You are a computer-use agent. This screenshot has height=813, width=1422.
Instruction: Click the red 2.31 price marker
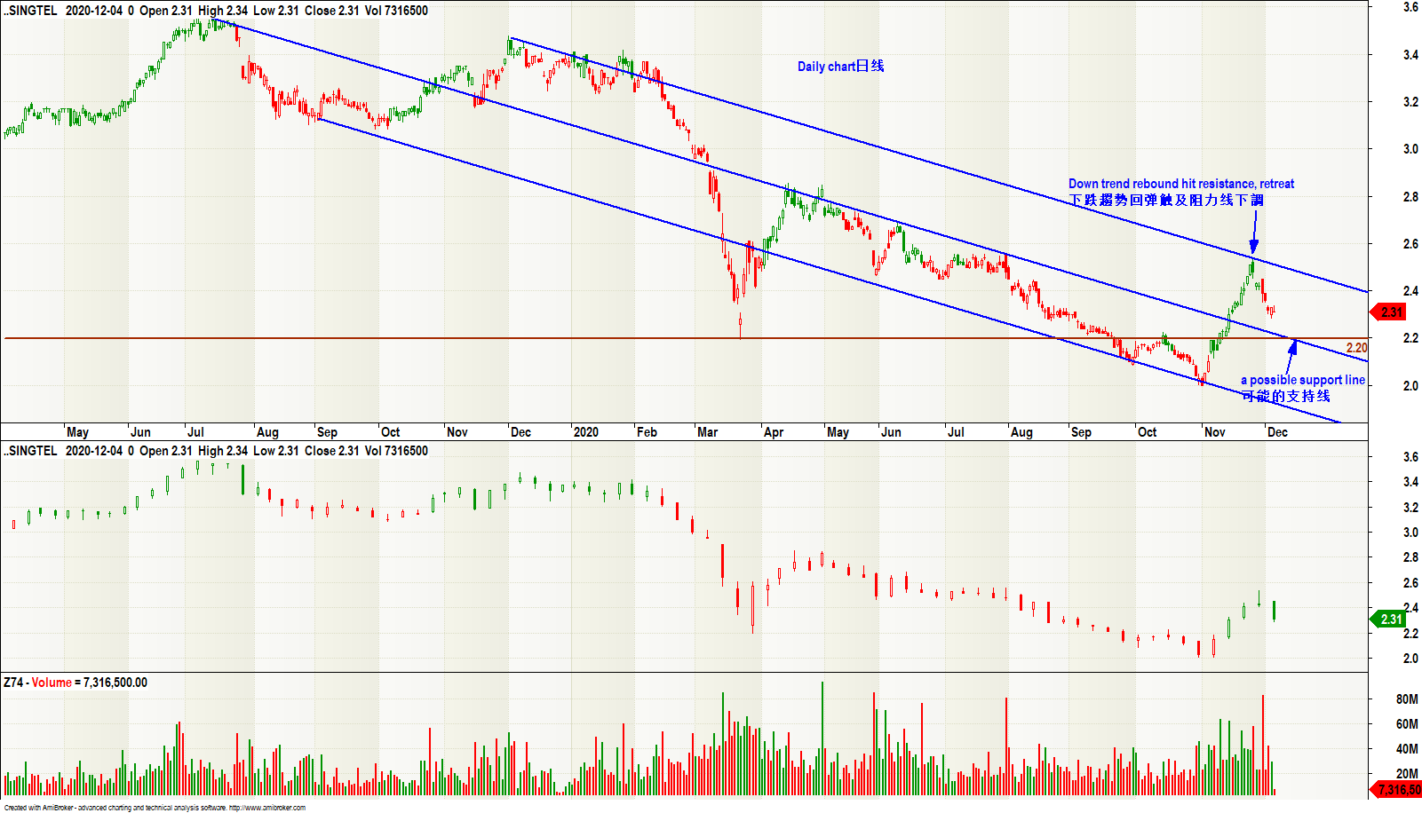point(1389,312)
